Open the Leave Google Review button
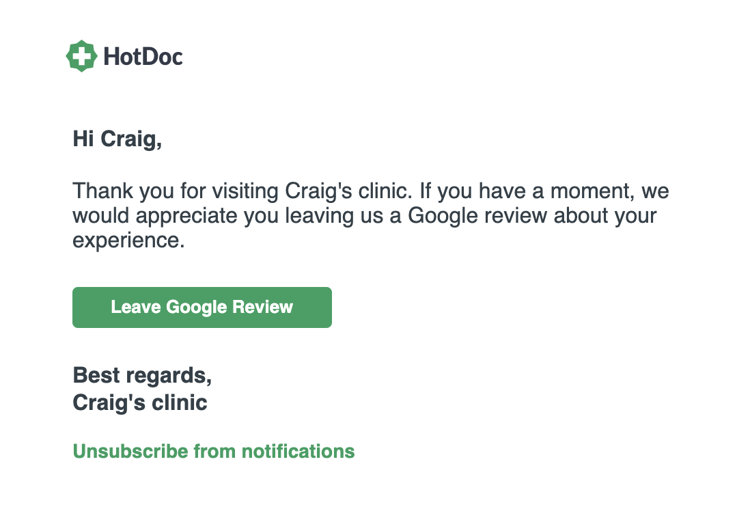 (202, 307)
